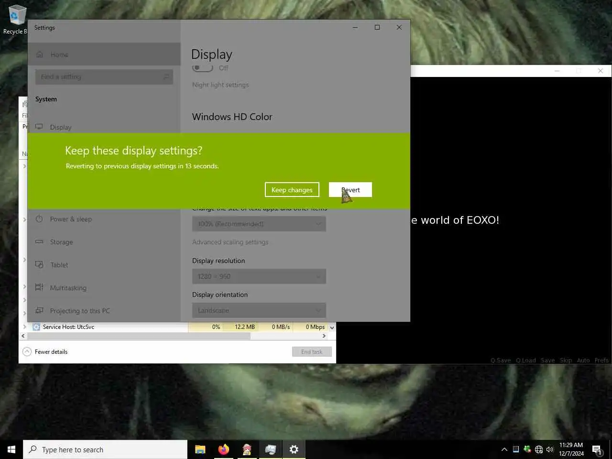Open Firefox from taskbar
The width and height of the screenshot is (612, 459).
tap(224, 449)
